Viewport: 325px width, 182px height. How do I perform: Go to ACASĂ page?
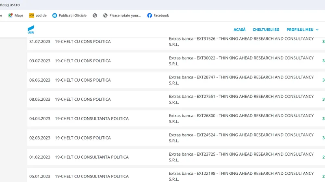(x=239, y=30)
